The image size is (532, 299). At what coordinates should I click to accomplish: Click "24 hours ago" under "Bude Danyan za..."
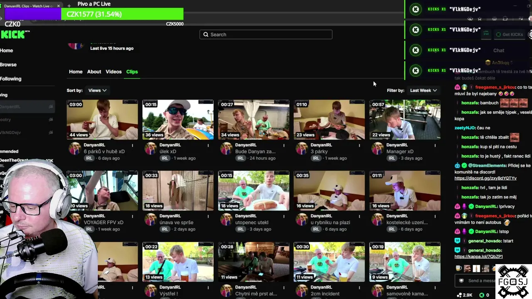pos(262,158)
